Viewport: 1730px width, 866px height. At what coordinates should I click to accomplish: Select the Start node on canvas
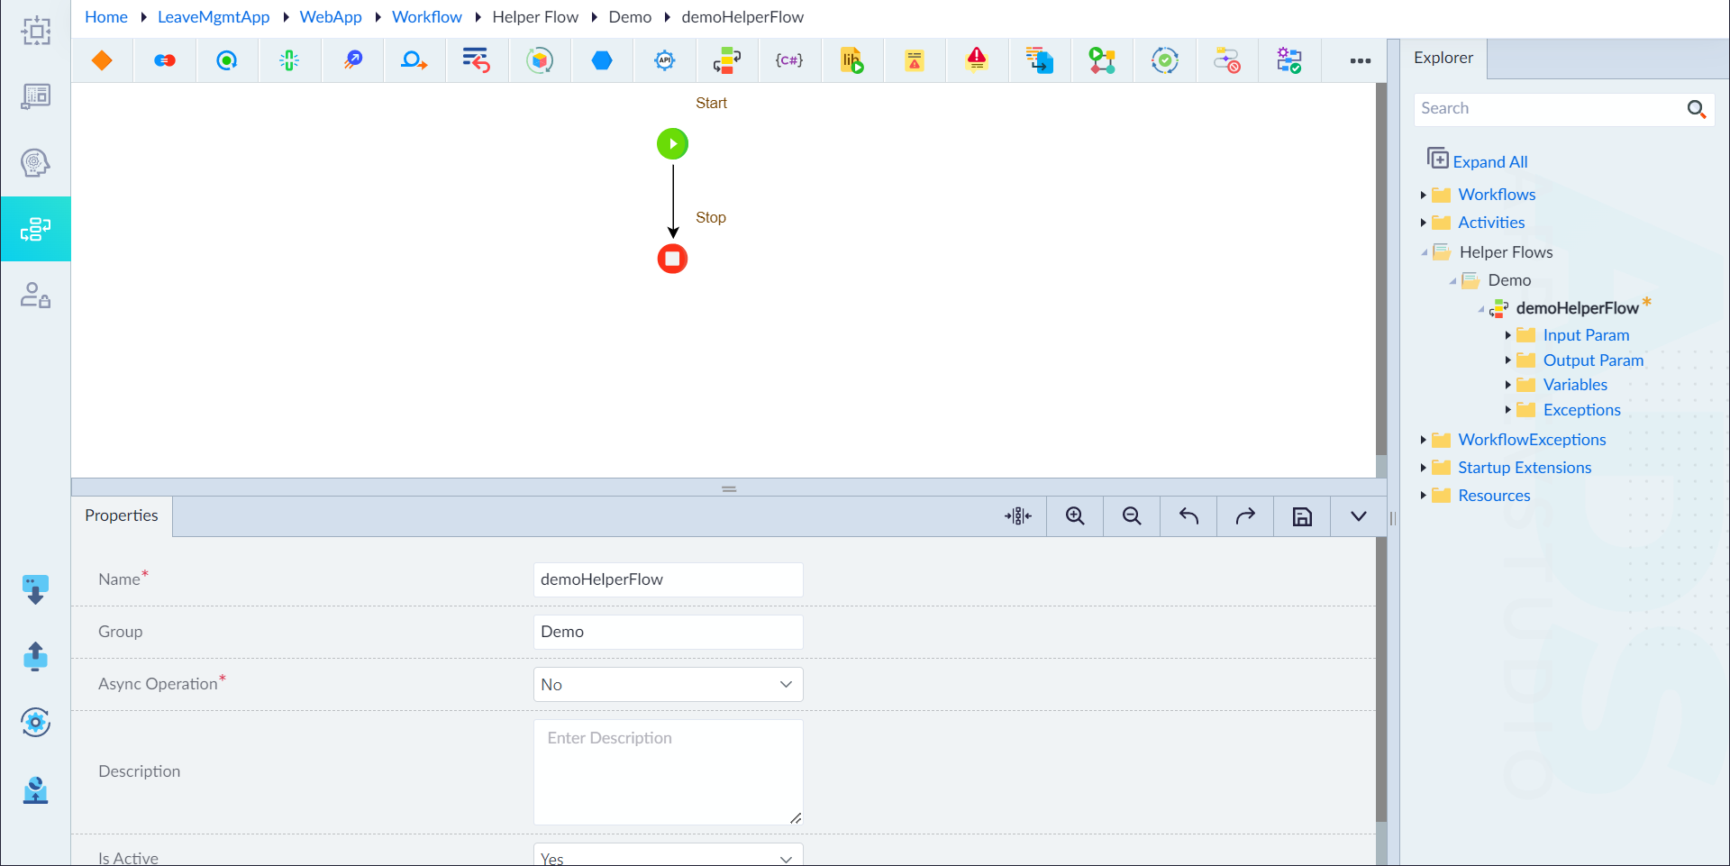click(672, 143)
